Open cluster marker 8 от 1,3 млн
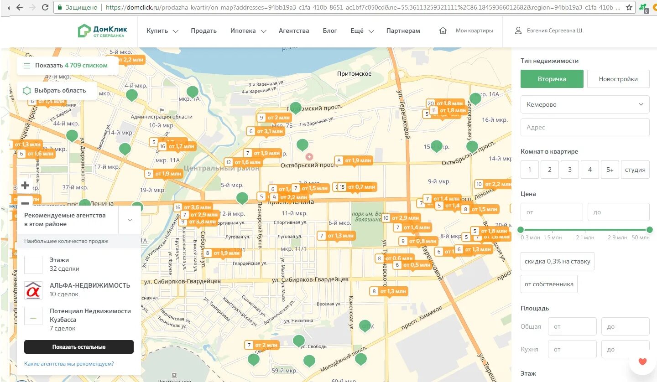The image size is (657, 382). (x=388, y=291)
